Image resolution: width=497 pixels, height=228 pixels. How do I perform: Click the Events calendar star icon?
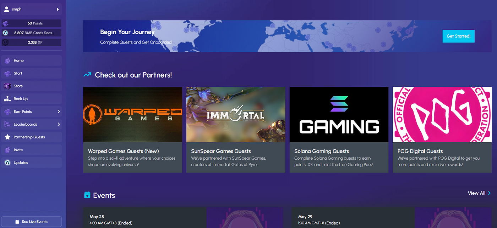pyautogui.click(x=87, y=195)
